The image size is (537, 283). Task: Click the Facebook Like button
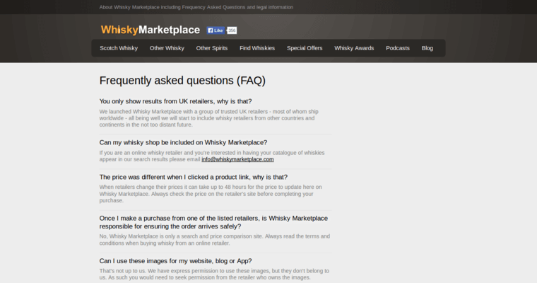point(216,30)
